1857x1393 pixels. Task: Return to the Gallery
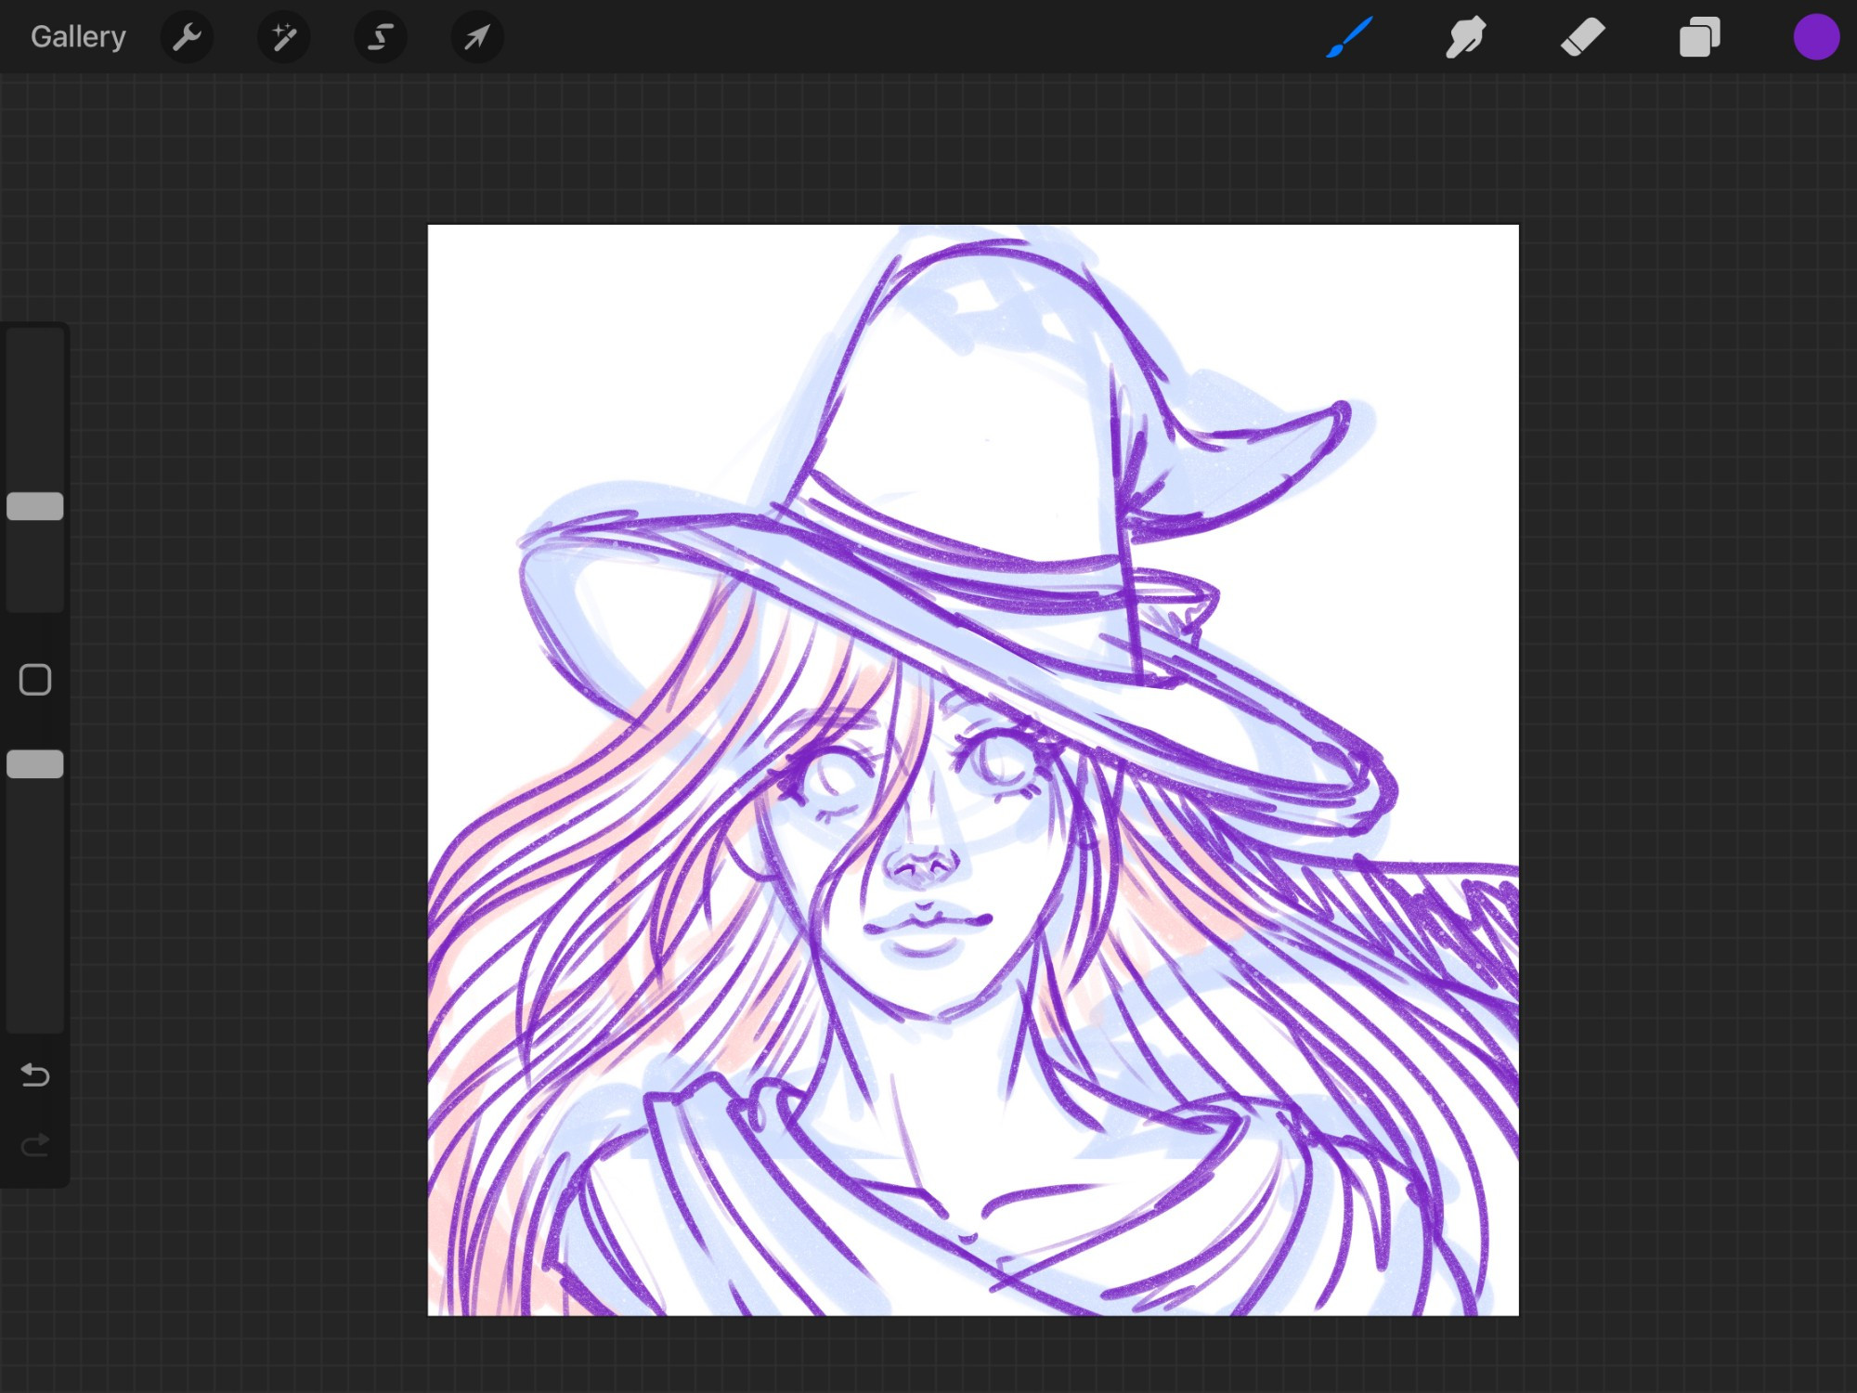[78, 37]
